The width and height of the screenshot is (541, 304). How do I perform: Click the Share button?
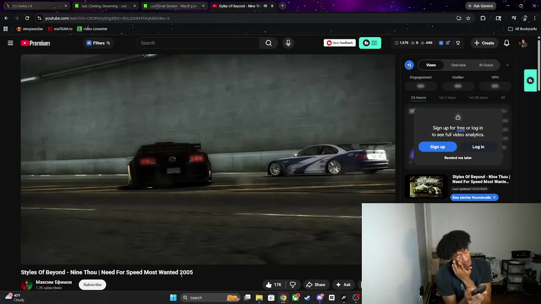[x=316, y=285]
